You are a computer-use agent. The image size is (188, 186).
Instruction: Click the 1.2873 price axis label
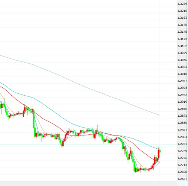coord(182,116)
